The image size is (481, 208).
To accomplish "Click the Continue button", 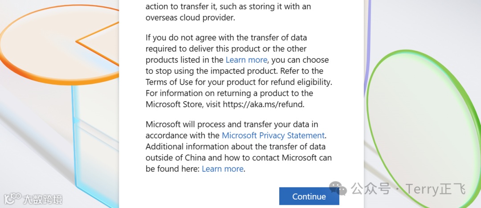I will [309, 196].
